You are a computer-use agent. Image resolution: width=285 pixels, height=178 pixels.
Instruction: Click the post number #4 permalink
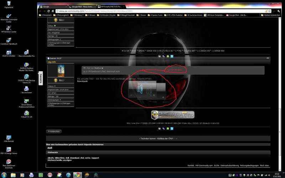268,58
